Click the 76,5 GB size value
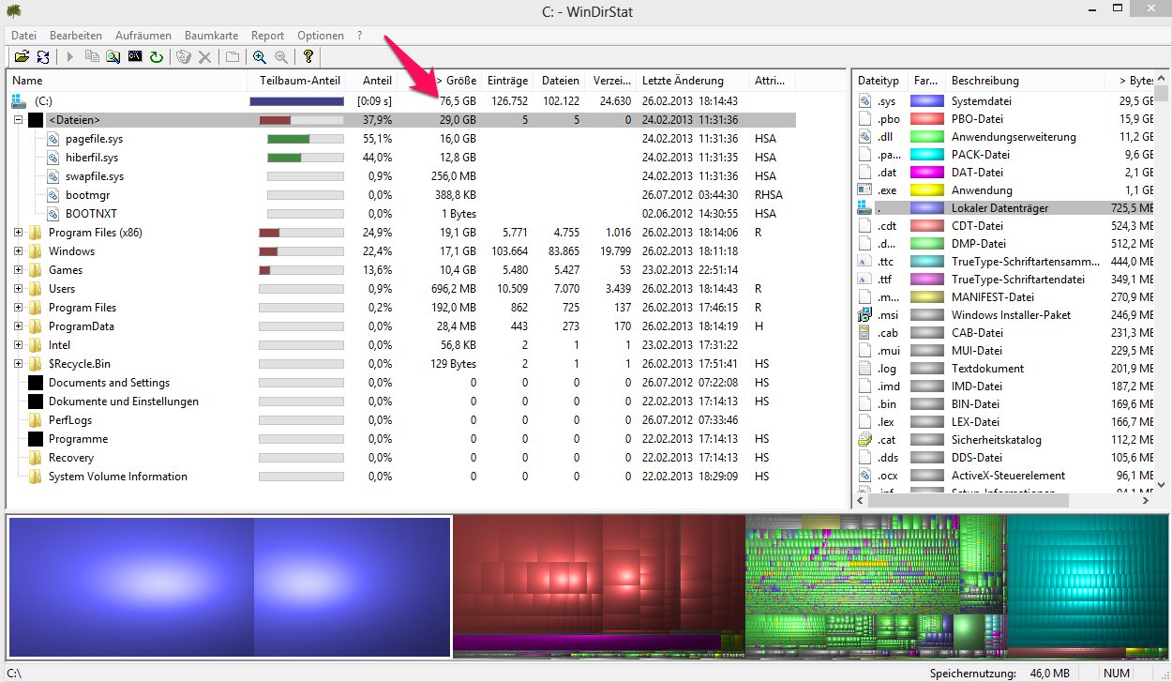 tap(458, 100)
